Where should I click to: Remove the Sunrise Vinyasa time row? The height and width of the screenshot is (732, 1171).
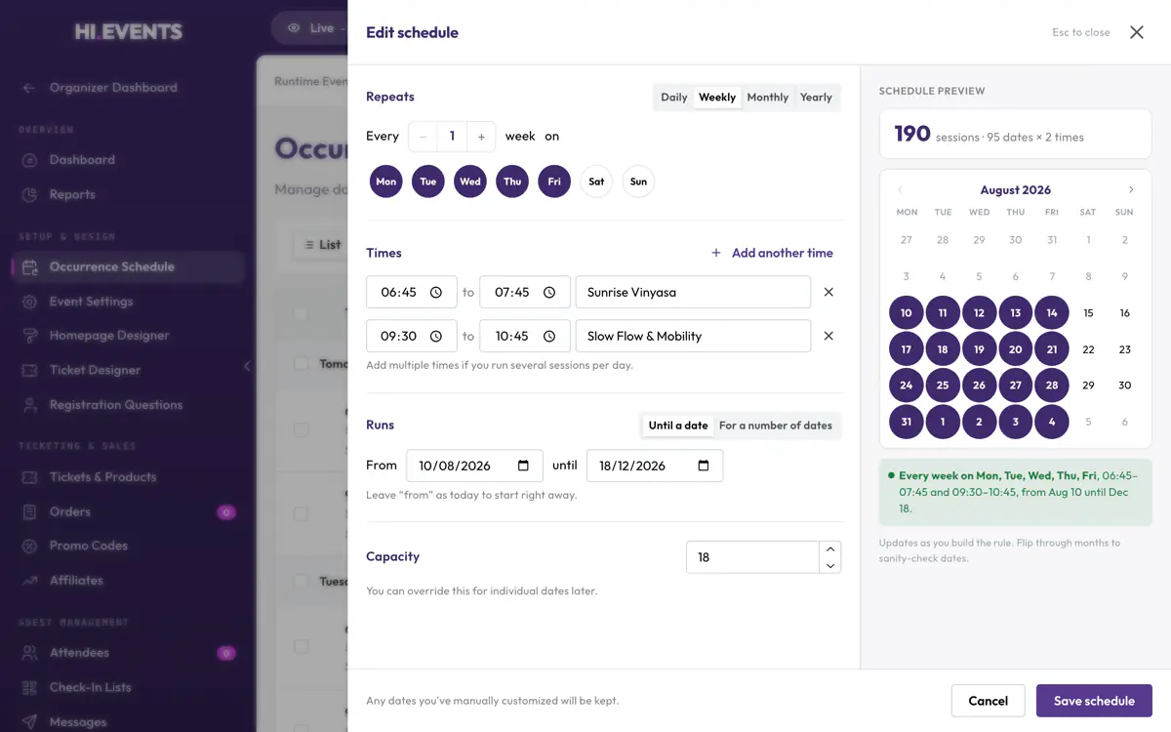828,292
